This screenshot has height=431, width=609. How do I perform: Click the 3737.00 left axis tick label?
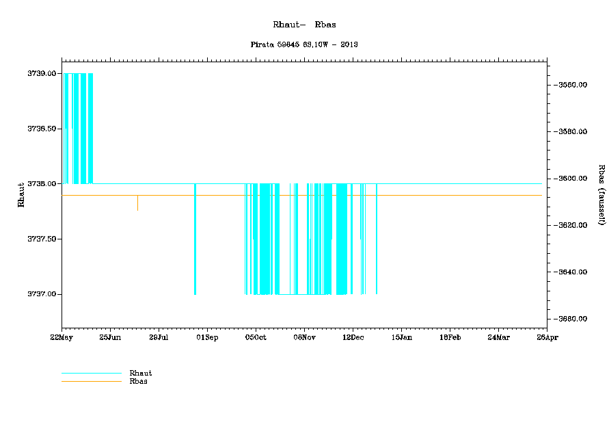tap(41, 294)
